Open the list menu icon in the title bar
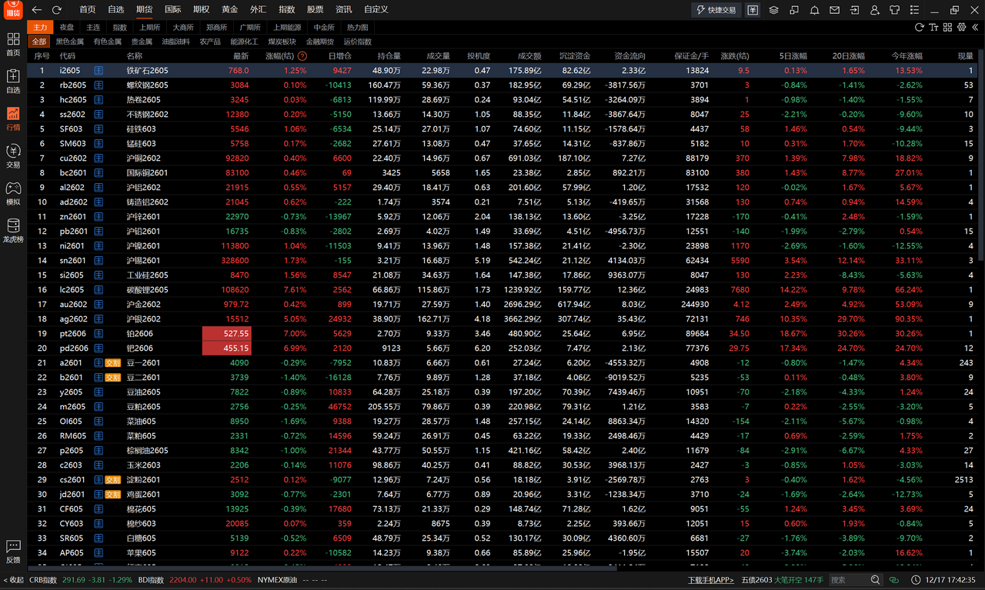Image resolution: width=985 pixels, height=590 pixels. 915,10
